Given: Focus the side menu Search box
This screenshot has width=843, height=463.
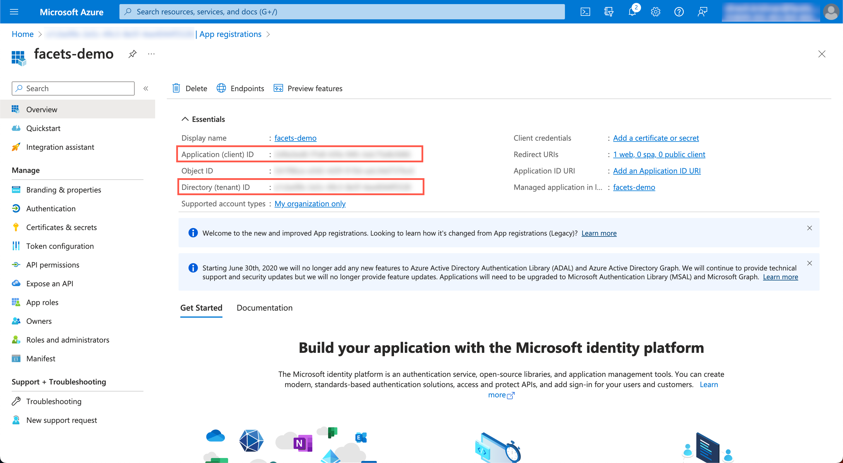Looking at the screenshot, I should pos(73,88).
